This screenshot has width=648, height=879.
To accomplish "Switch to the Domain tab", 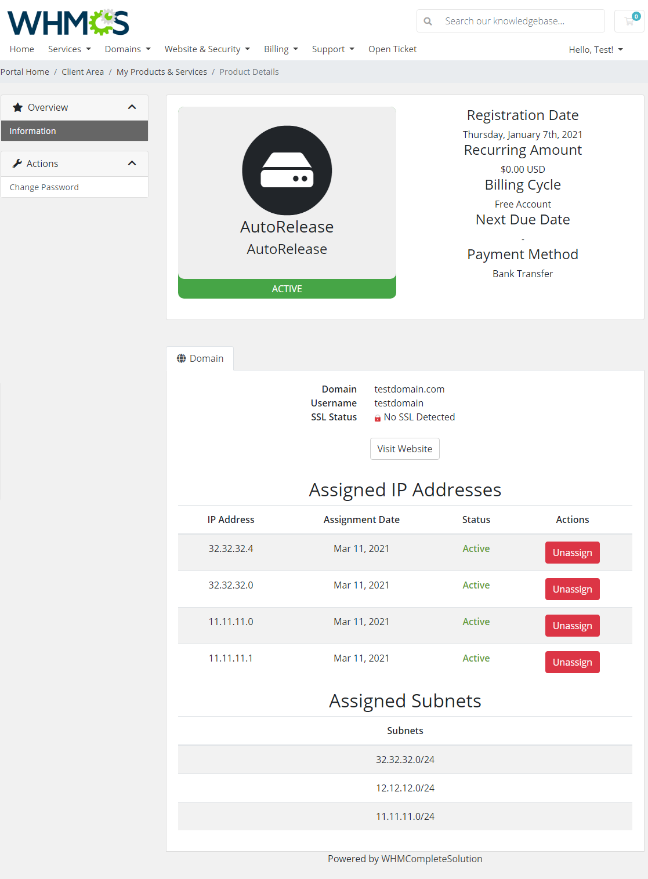I will tap(200, 358).
